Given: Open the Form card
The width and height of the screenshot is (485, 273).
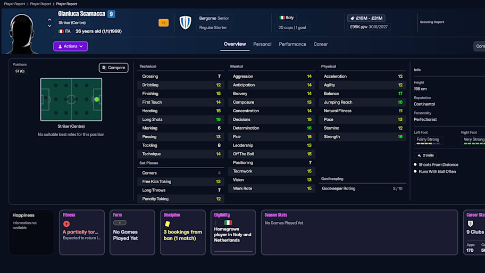Looking at the screenshot, I should 132,233.
